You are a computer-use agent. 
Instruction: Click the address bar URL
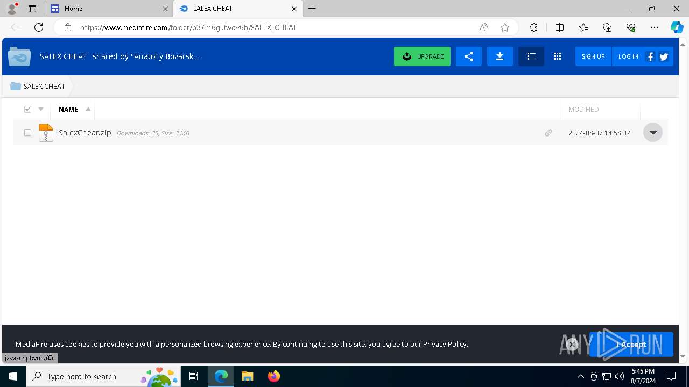[188, 27]
